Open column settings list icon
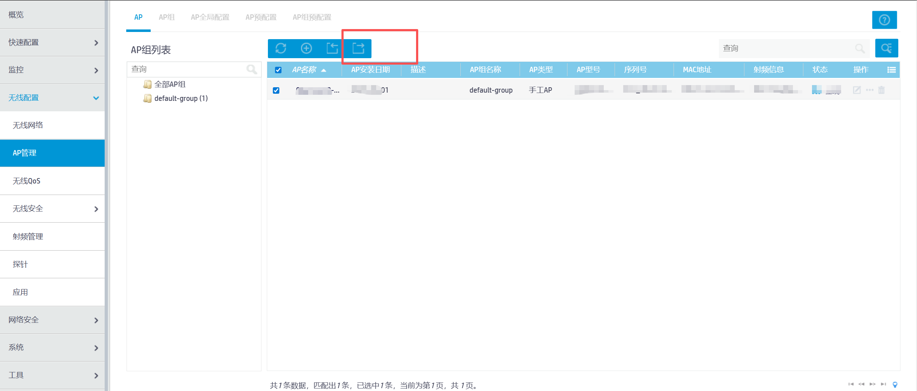Screen dimensions: 917x391 [x=891, y=70]
